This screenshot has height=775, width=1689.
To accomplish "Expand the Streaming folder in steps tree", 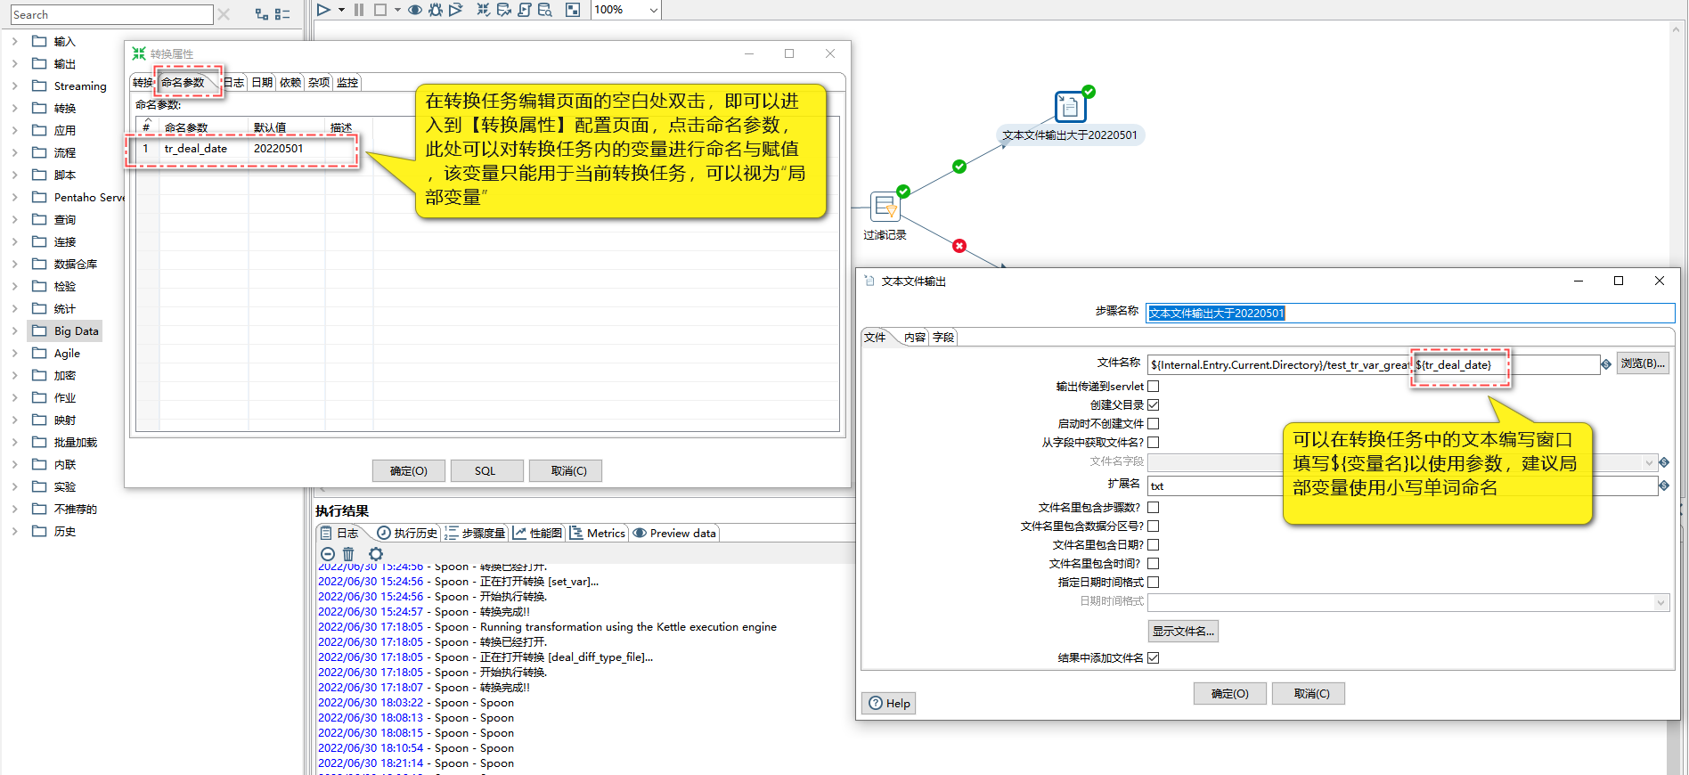I will [14, 86].
